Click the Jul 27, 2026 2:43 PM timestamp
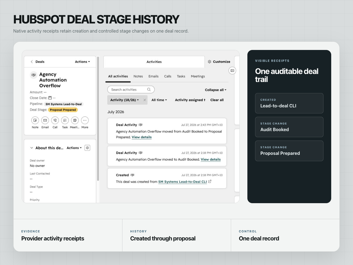Viewport: 353px width, 265px height. 202,125
